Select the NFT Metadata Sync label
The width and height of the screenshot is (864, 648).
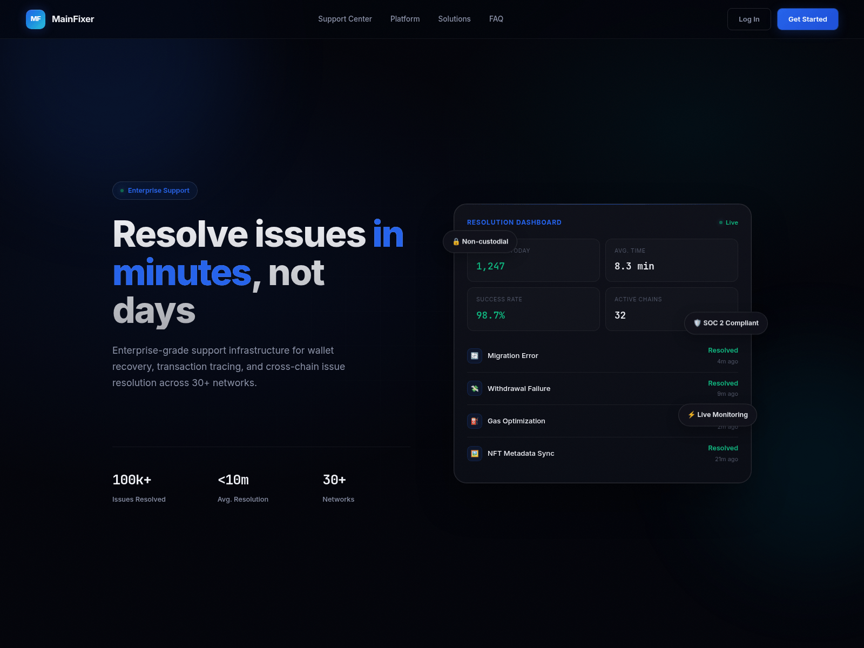(521, 453)
